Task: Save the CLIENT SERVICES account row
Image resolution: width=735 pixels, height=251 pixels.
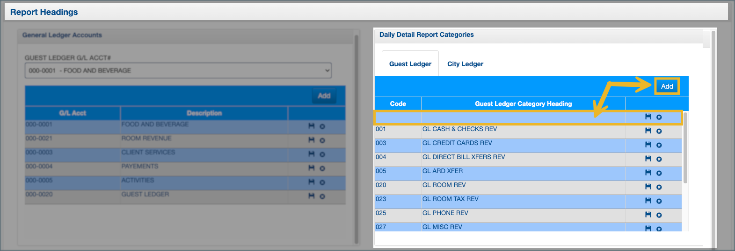Action: click(312, 154)
